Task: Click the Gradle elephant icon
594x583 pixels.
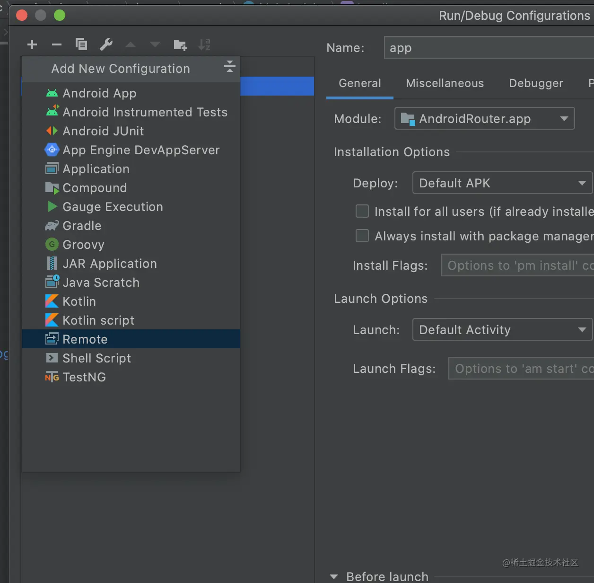Action: click(x=52, y=225)
